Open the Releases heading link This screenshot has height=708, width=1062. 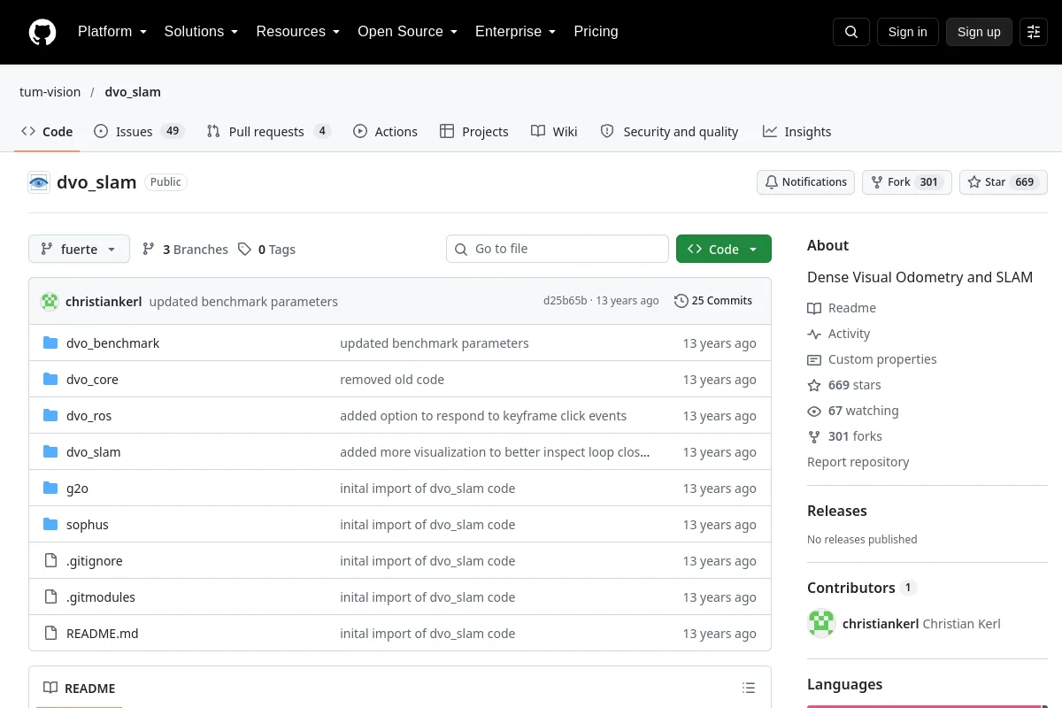pos(837,511)
